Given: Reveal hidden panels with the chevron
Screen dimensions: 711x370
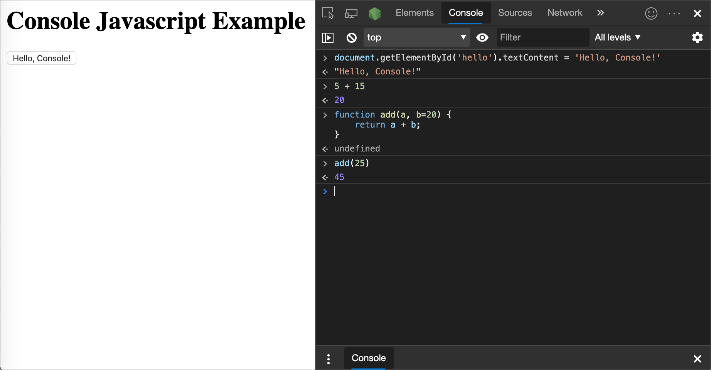Looking at the screenshot, I should [600, 13].
